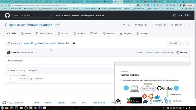Viewport: 196px width, 110px height.
Task: Switch to the Settings tab
Action: tap(142, 33)
